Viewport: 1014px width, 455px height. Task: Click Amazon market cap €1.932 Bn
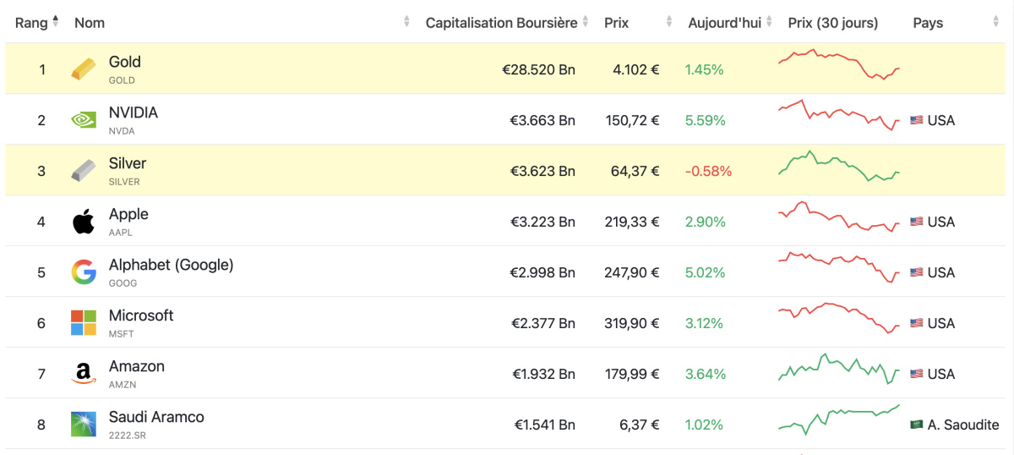543,374
